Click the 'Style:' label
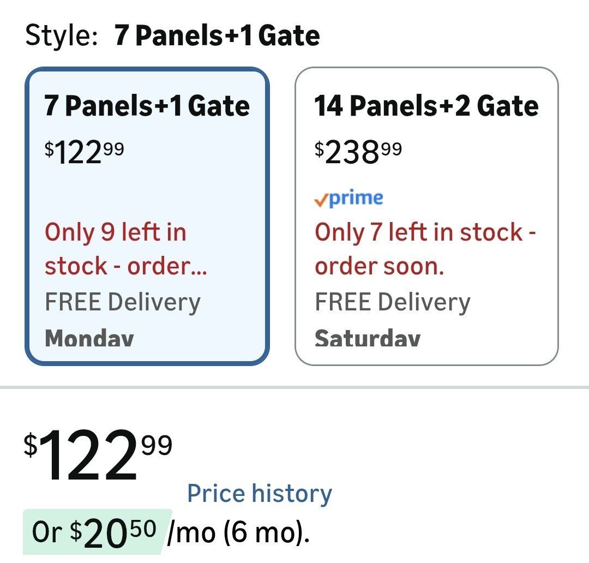 tap(62, 36)
